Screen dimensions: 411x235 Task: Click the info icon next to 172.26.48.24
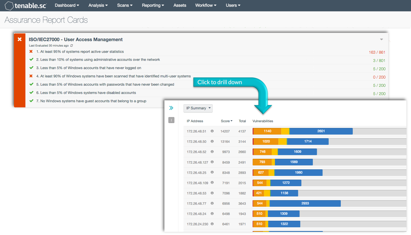pyautogui.click(x=212, y=214)
